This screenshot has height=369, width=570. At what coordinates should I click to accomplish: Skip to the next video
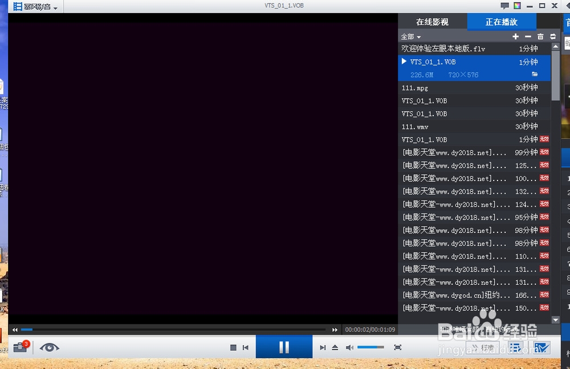click(x=323, y=347)
